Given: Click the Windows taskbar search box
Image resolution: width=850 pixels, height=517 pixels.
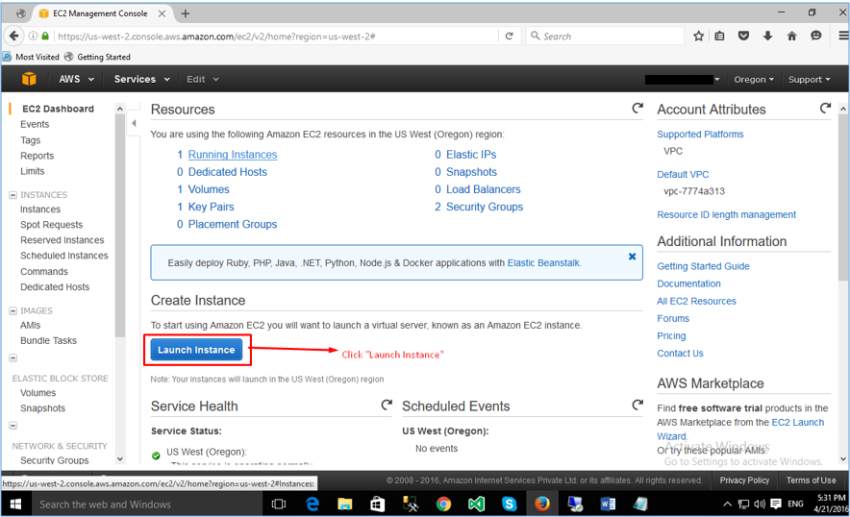Looking at the screenshot, I should click(146, 505).
